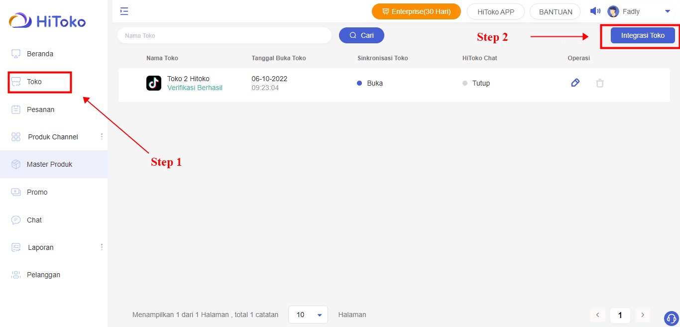Click the Produk Channel grid icon
Screen dimensions: 680x327
coord(16,137)
